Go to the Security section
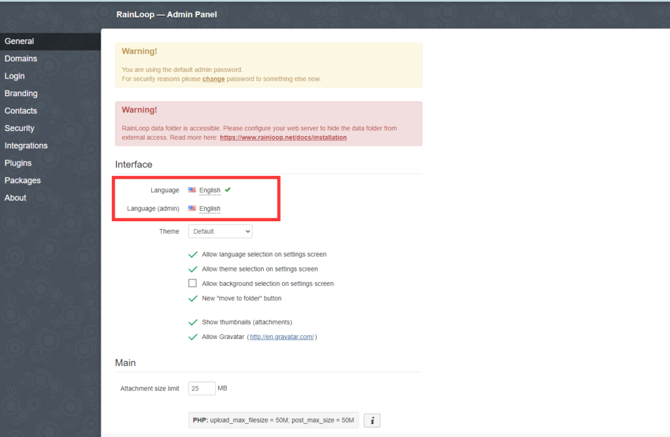The image size is (670, 437). tap(20, 128)
